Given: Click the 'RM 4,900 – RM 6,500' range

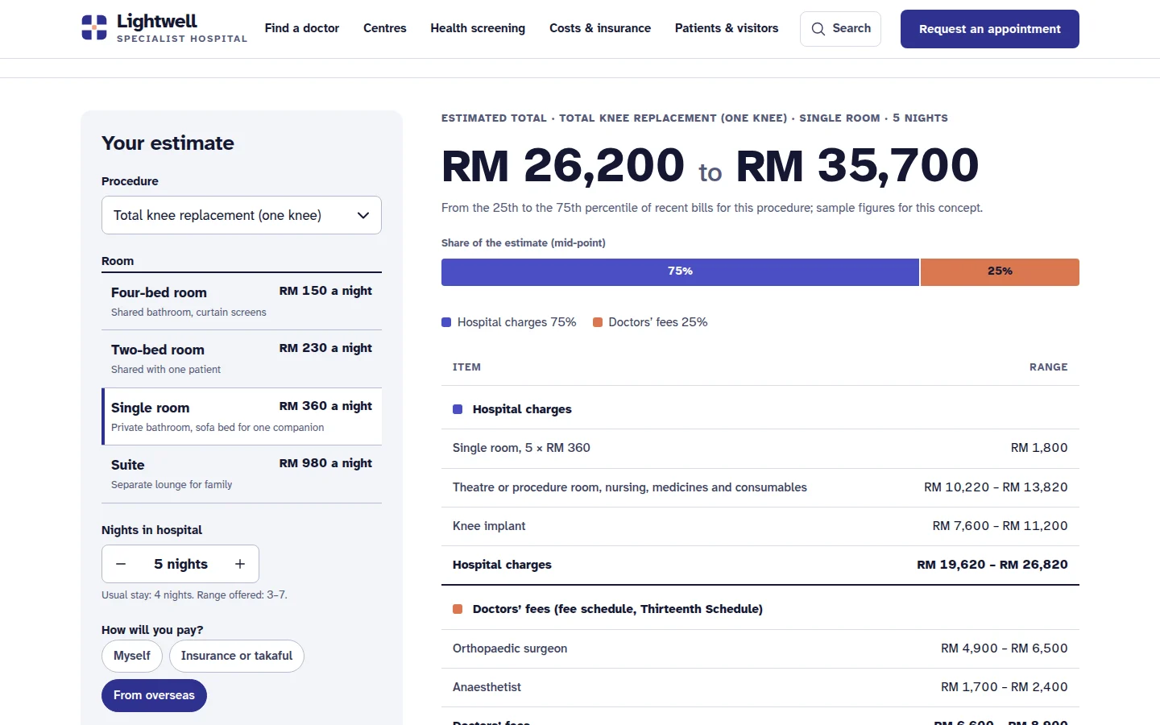Looking at the screenshot, I should pyautogui.click(x=1005, y=648).
